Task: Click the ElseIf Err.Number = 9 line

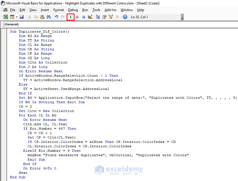Action: point(52,151)
